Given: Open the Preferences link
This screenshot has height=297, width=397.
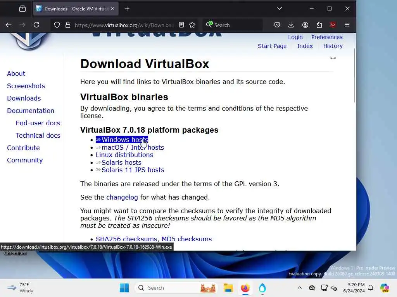Looking at the screenshot, I should tap(327, 37).
